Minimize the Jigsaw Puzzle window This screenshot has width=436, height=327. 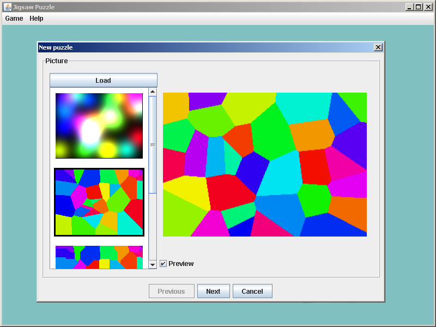pyautogui.click(x=409, y=7)
